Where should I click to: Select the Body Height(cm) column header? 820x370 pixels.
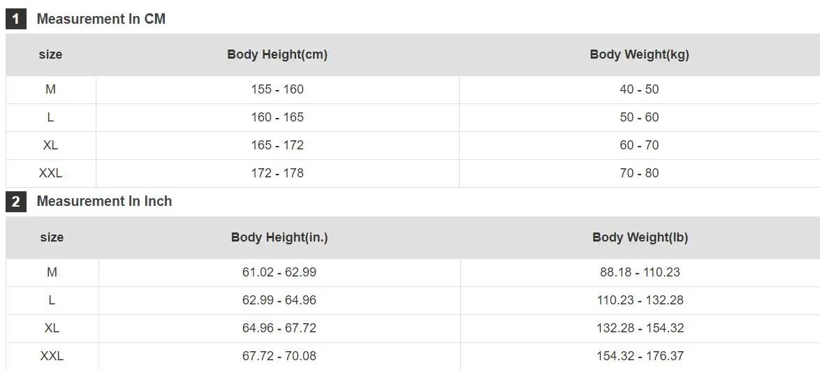point(277,54)
